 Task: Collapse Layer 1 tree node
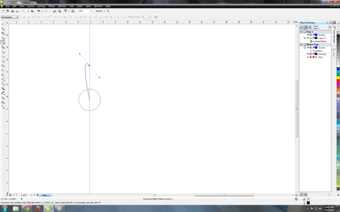point(304,38)
